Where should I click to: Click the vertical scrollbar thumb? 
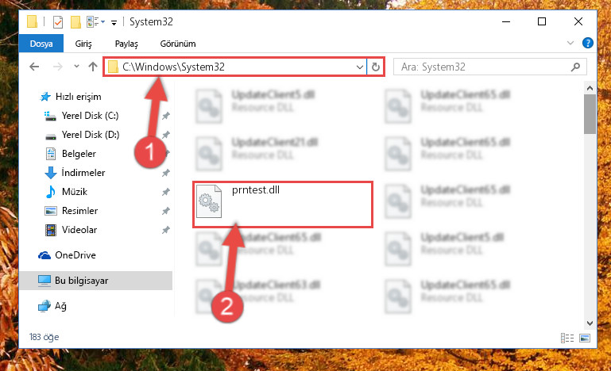click(x=590, y=114)
